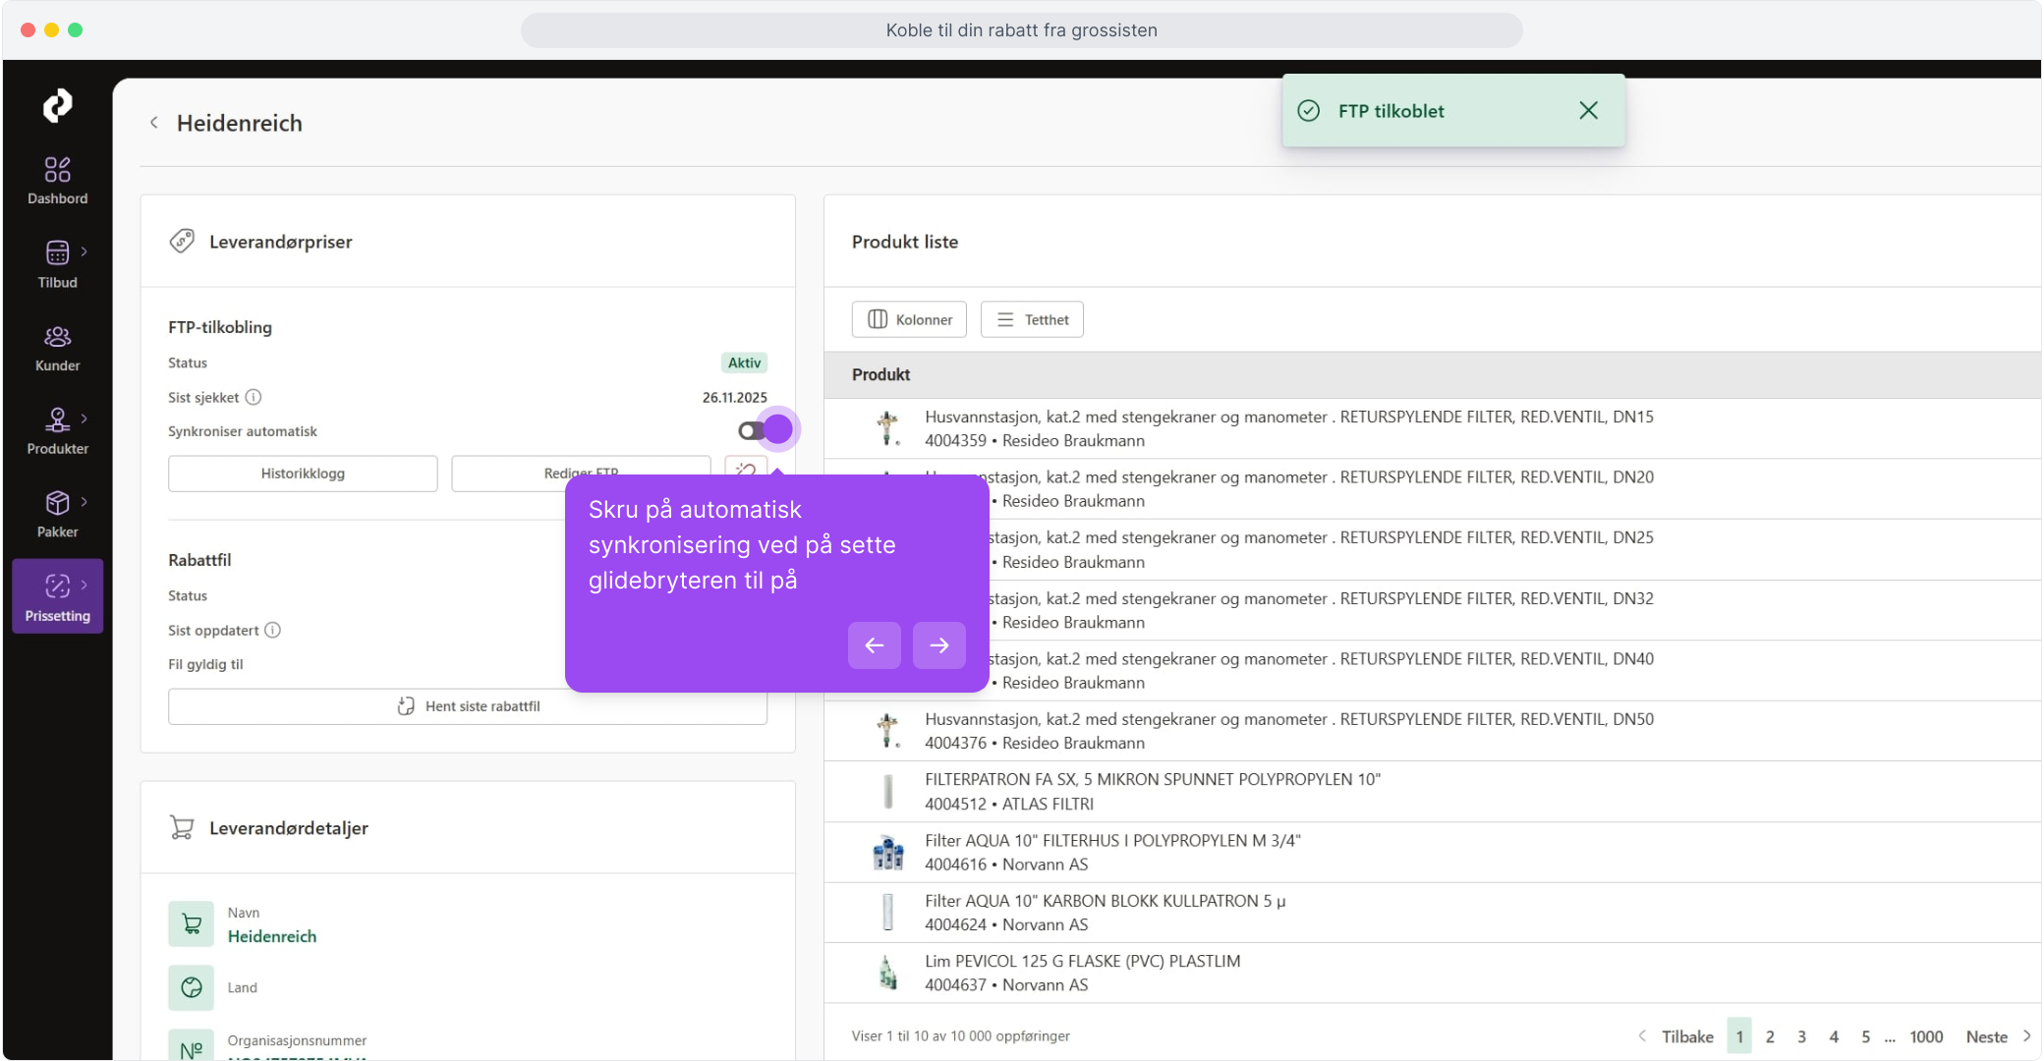Click the Navn cart icon tile
The image size is (2044, 1061).
(x=191, y=924)
